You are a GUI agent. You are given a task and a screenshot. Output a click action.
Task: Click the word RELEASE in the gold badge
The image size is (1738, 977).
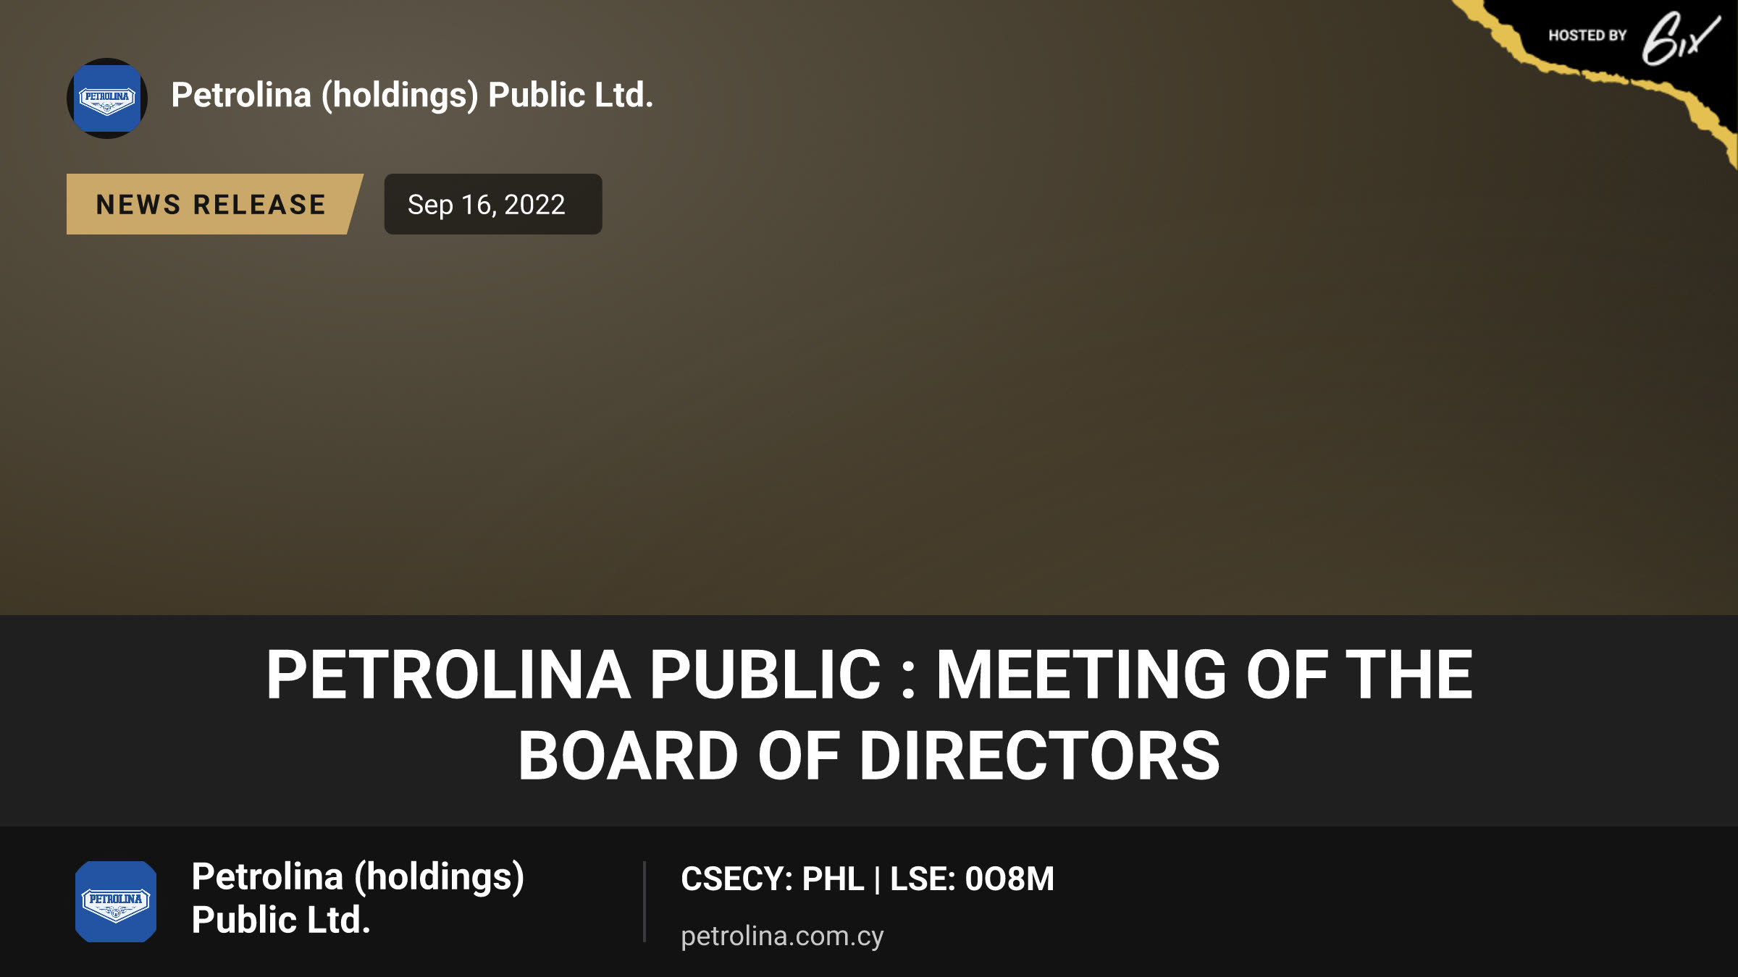tap(260, 205)
